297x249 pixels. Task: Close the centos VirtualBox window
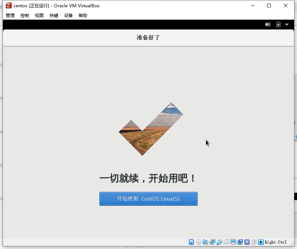(x=286, y=5)
